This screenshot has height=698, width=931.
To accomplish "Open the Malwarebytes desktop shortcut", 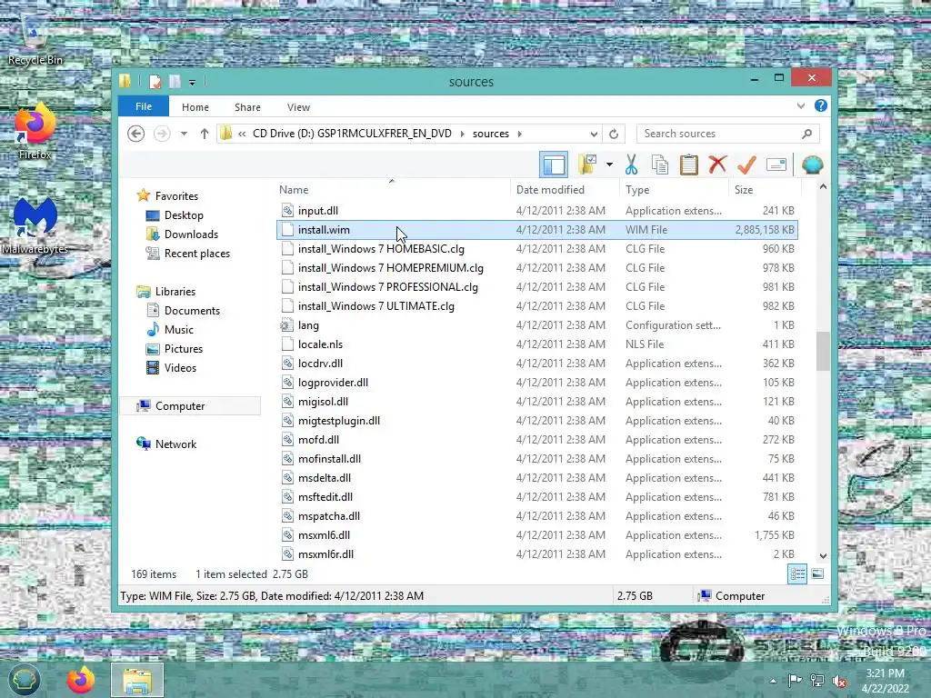I will click(35, 225).
